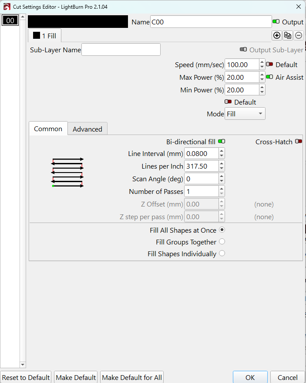The width and height of the screenshot is (306, 383).
Task: Decrease Line Interval with down arrow
Action: point(221,156)
